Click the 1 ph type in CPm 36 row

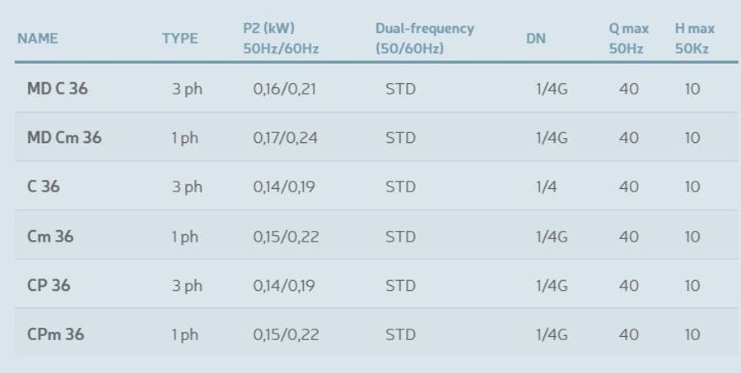(184, 335)
